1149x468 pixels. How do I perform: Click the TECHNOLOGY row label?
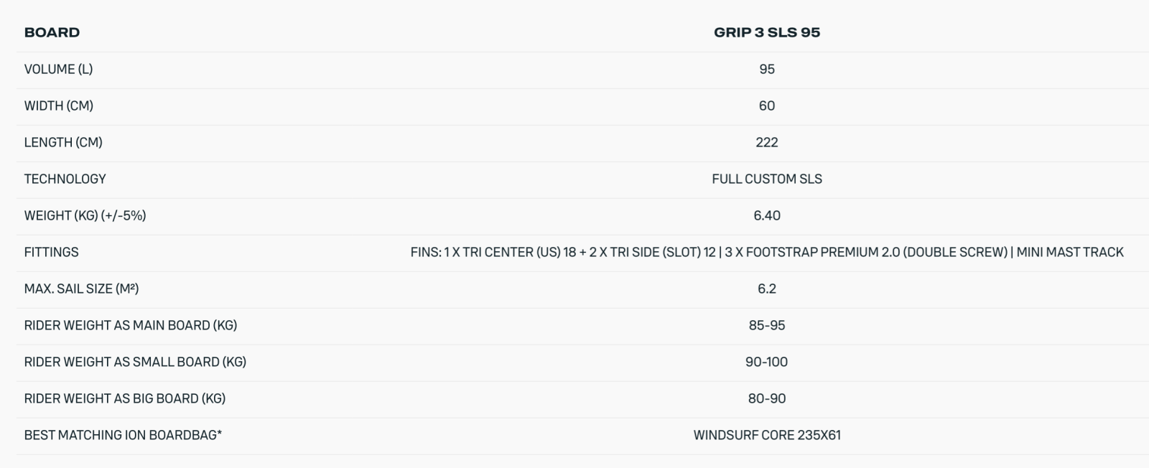click(65, 179)
